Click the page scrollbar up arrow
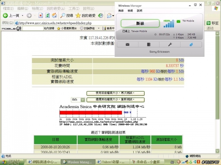 click(x=217, y=33)
